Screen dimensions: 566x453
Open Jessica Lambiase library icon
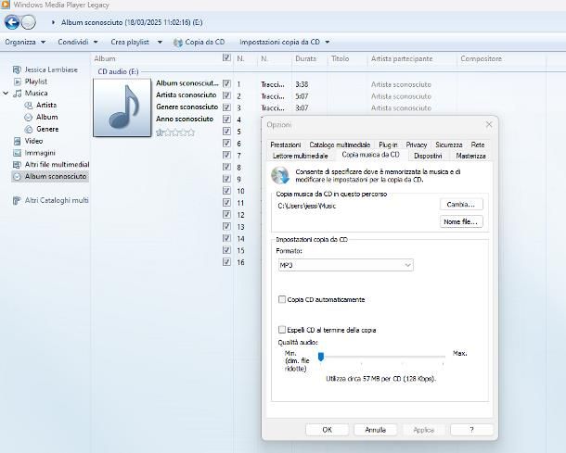coord(17,69)
